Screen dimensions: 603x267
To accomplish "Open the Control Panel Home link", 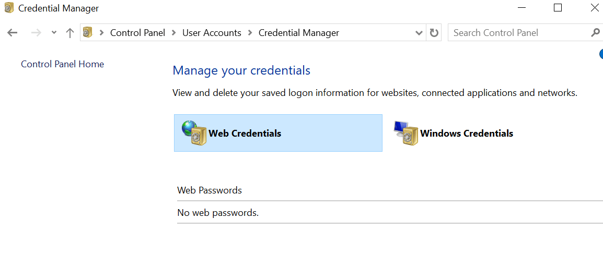I will pyautogui.click(x=62, y=64).
